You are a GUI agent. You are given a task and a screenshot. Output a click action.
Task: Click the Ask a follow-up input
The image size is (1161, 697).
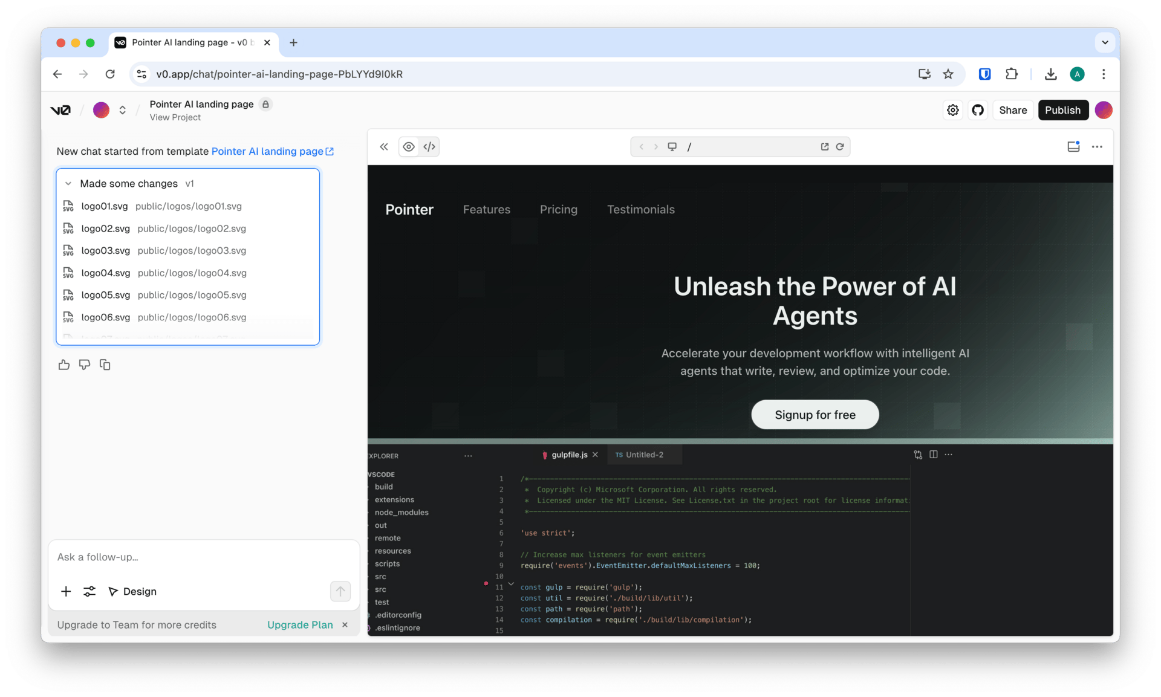pyautogui.click(x=203, y=557)
